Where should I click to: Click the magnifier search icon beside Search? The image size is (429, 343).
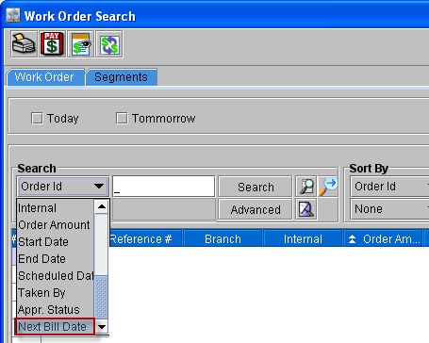pos(306,187)
